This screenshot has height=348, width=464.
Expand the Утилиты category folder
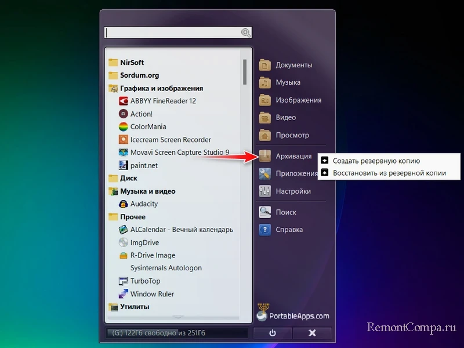pyautogui.click(x=134, y=306)
